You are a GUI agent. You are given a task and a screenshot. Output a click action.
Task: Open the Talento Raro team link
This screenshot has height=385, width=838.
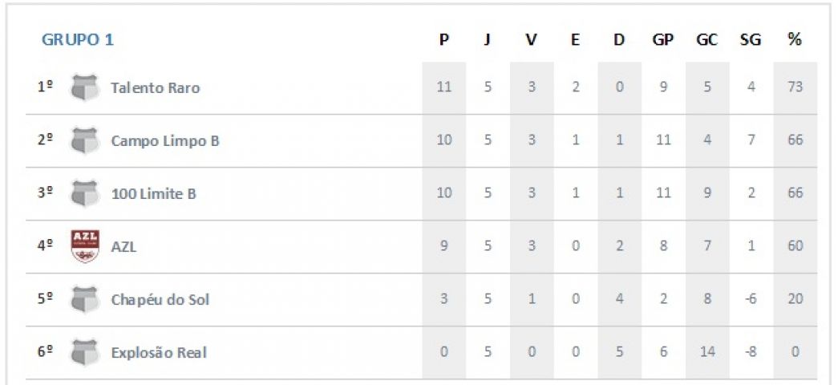155,87
